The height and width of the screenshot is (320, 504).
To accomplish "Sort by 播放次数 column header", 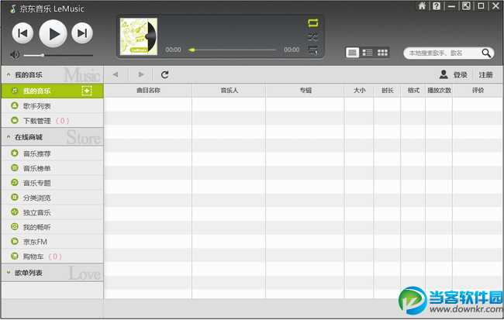I will [439, 91].
